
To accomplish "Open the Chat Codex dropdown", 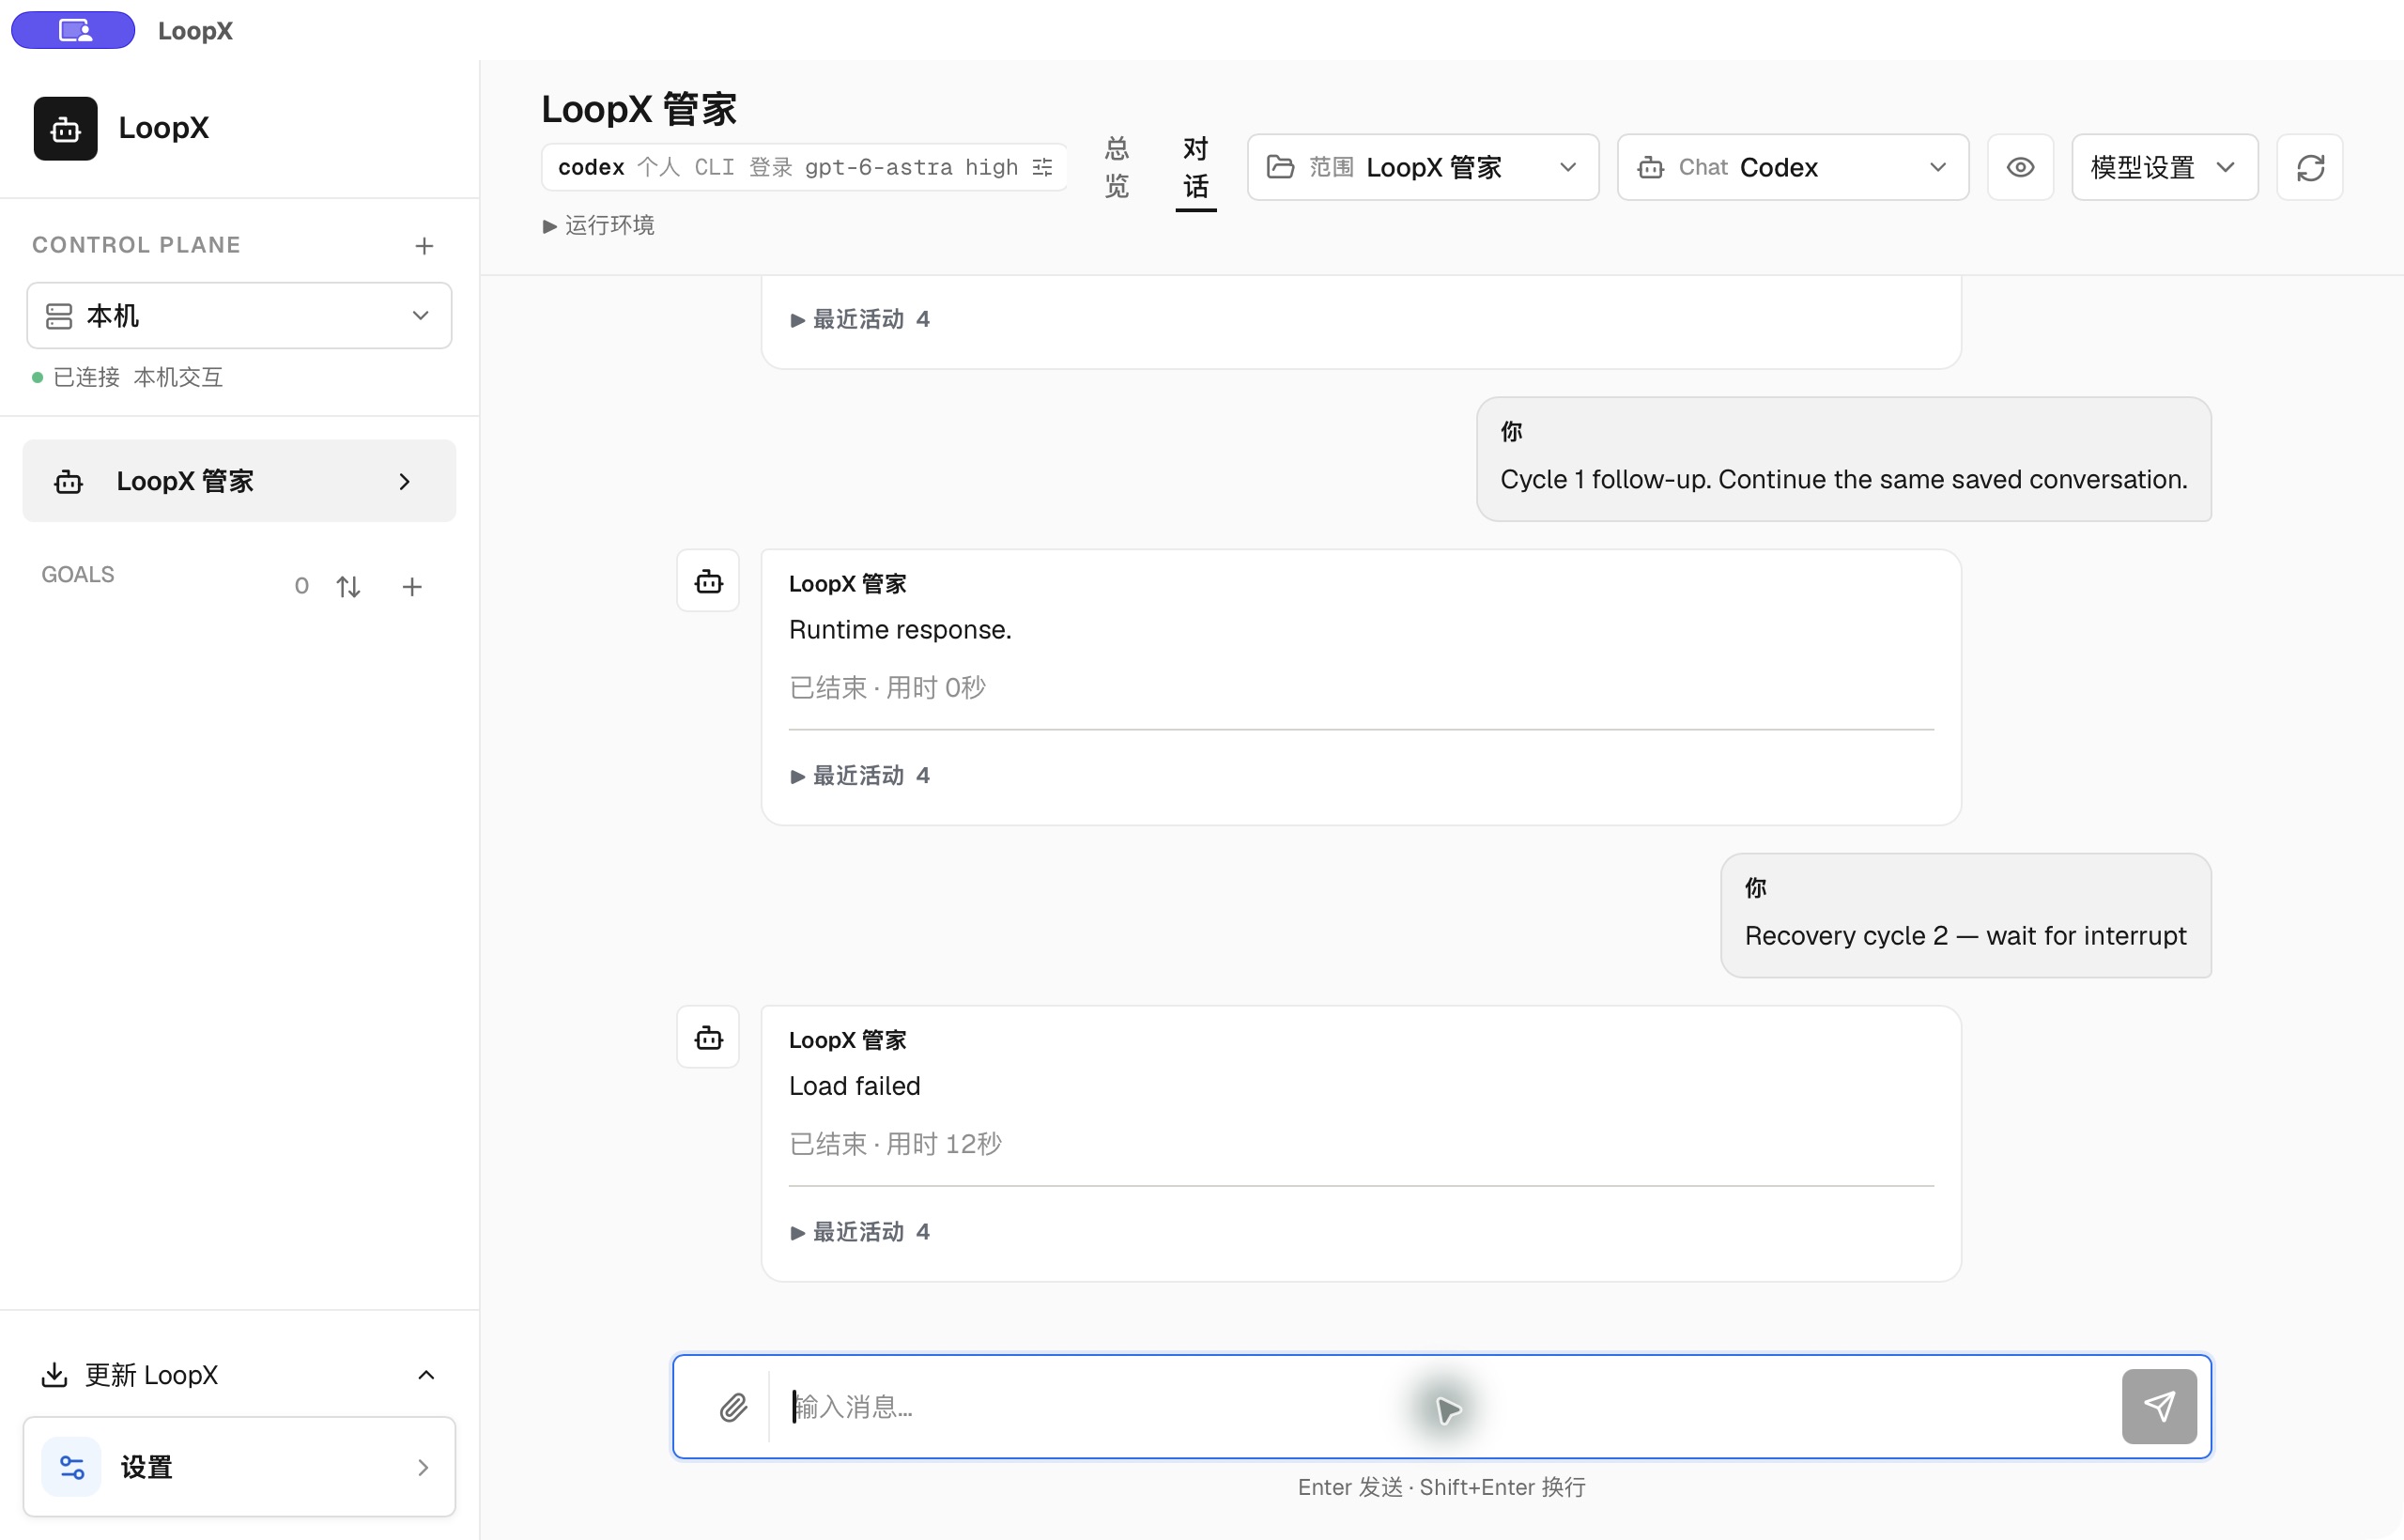I will pyautogui.click(x=1793, y=167).
